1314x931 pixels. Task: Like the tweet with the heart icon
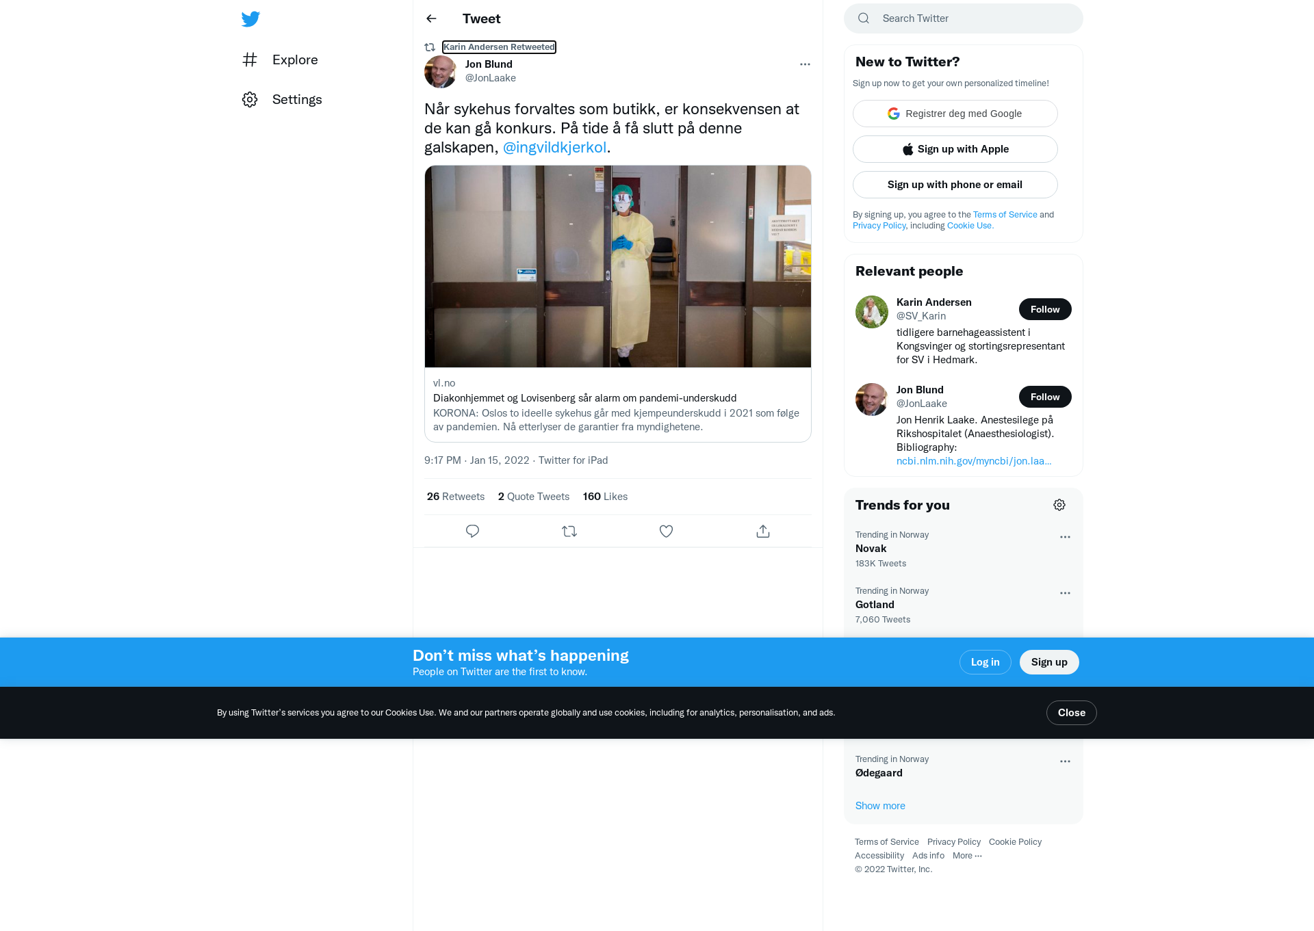pyautogui.click(x=666, y=531)
